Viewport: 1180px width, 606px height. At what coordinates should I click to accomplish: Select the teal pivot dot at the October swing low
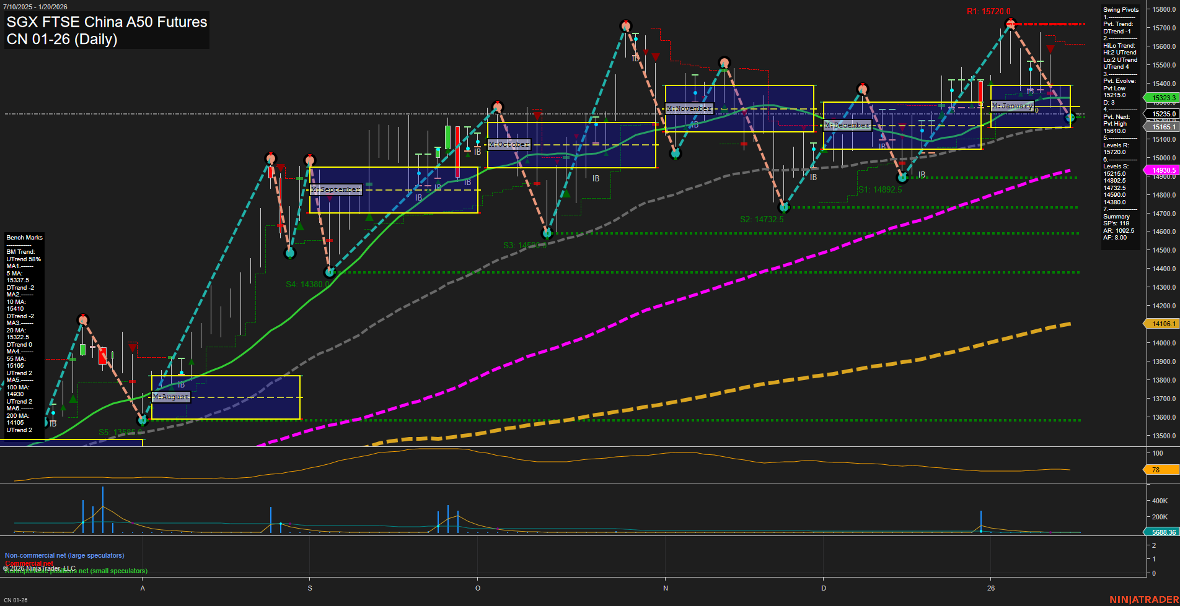point(547,233)
